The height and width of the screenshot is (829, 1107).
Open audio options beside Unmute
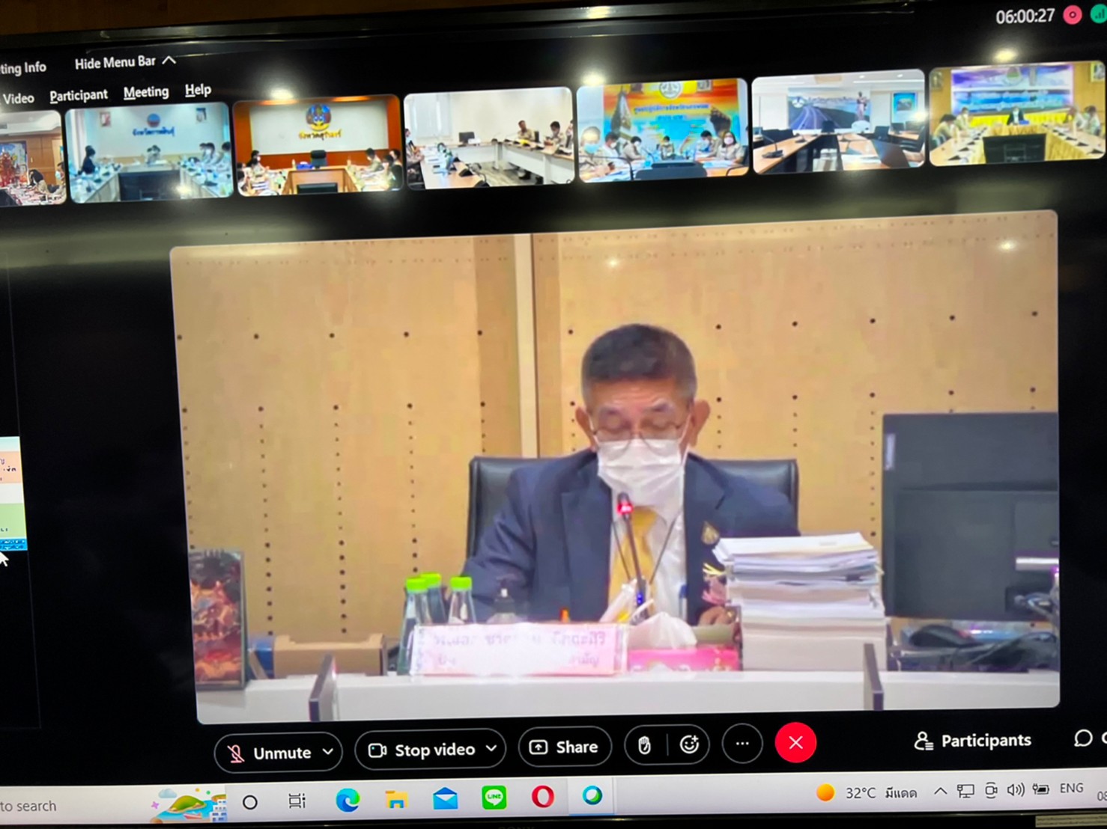click(327, 753)
